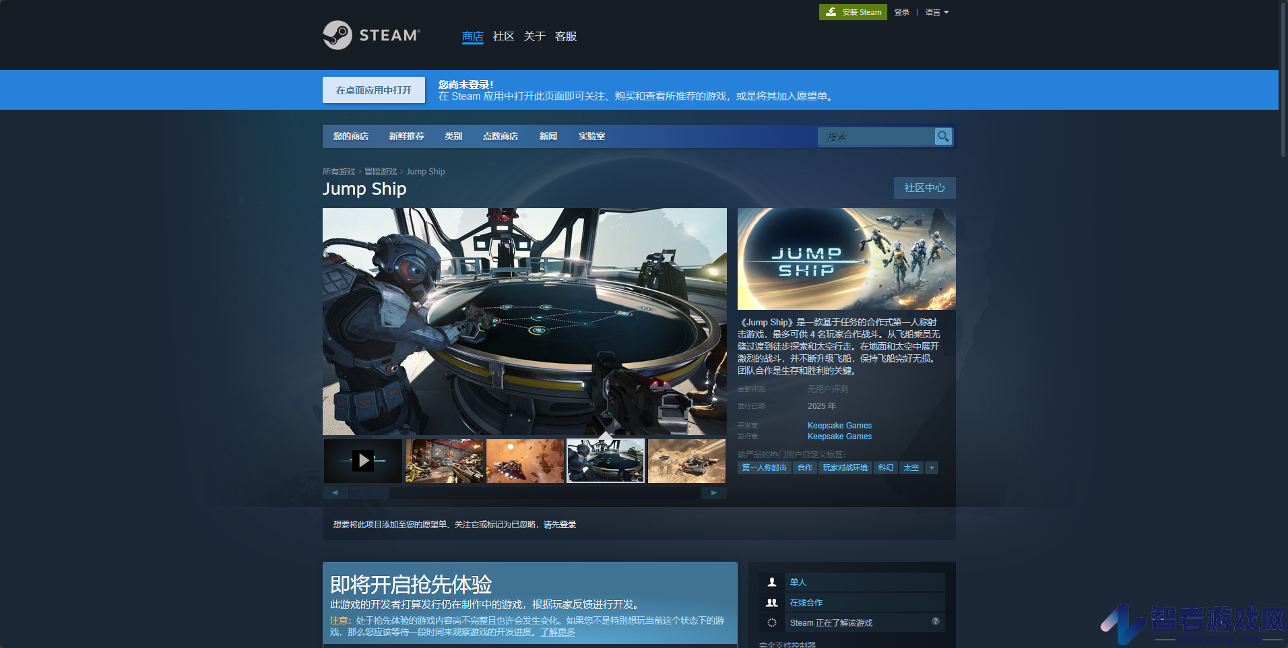Click the single-player person icon

[772, 582]
